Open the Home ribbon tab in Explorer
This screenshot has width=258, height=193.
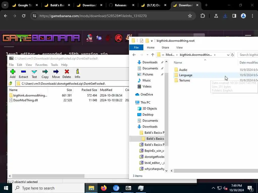click(x=151, y=47)
